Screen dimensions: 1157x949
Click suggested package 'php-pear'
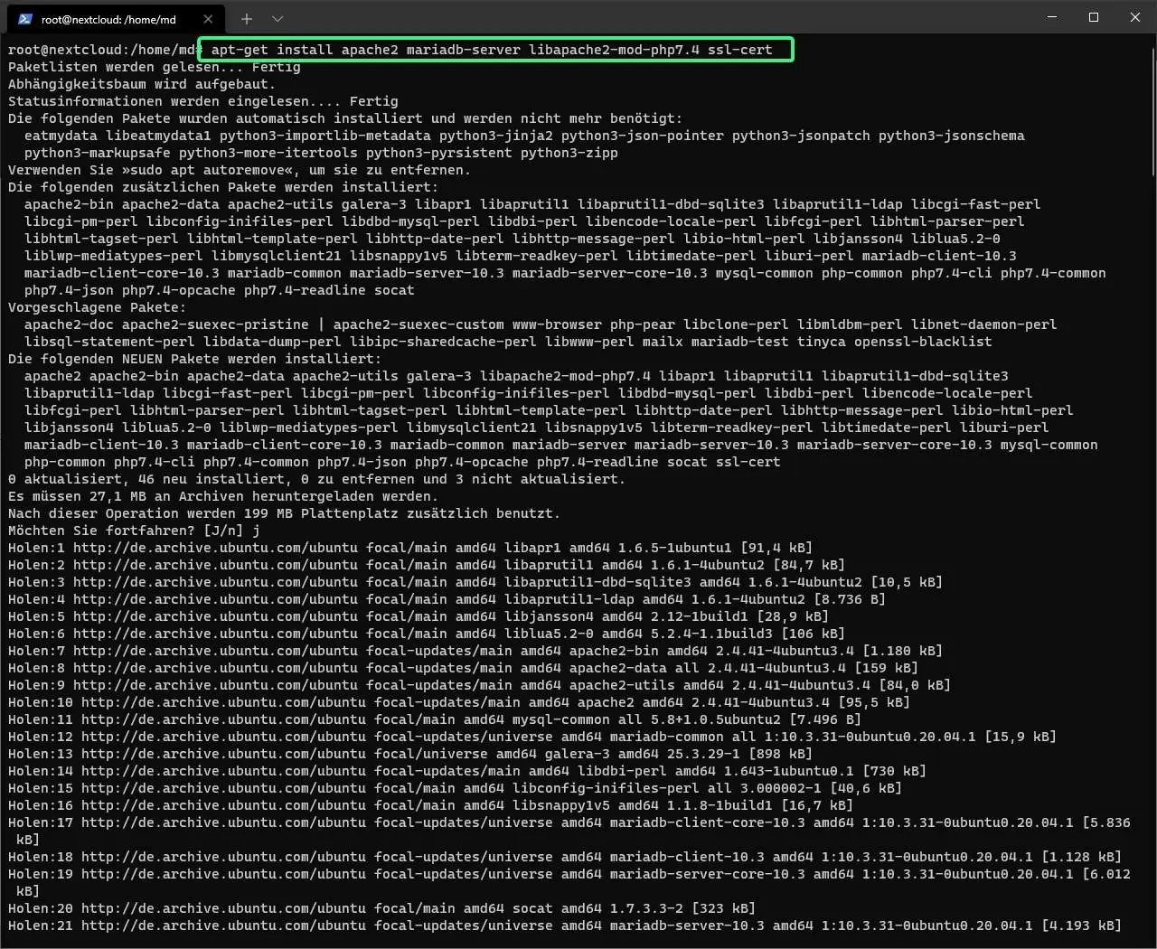(x=643, y=324)
